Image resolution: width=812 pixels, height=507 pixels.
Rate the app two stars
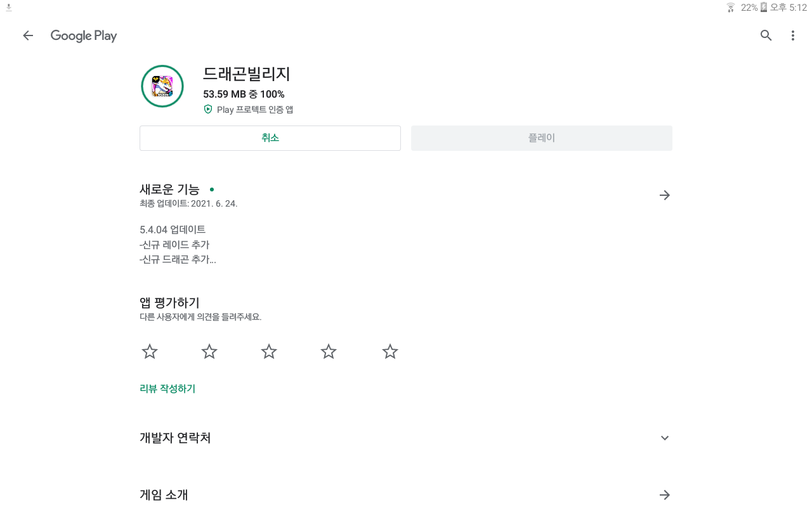[209, 352]
